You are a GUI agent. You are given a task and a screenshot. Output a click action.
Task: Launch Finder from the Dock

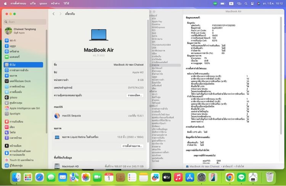[16, 177]
